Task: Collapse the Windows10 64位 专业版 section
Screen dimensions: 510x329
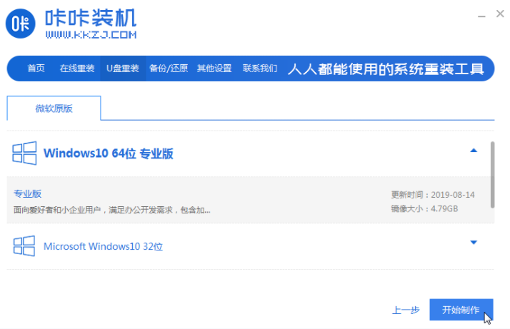Action: (x=473, y=151)
